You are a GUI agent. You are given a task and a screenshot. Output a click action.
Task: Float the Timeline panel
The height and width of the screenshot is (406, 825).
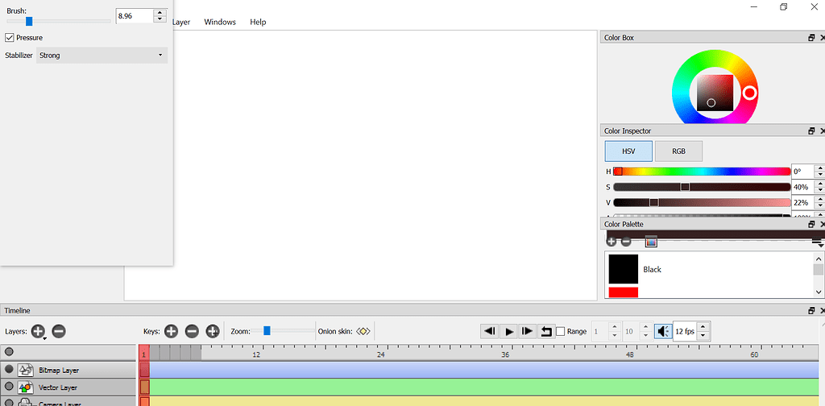(811, 311)
